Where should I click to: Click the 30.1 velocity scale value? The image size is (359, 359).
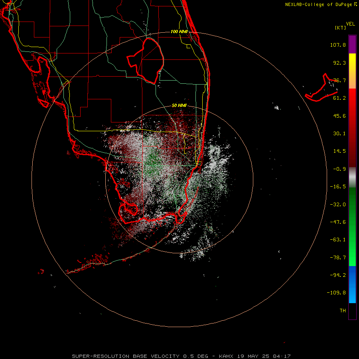click(x=339, y=134)
